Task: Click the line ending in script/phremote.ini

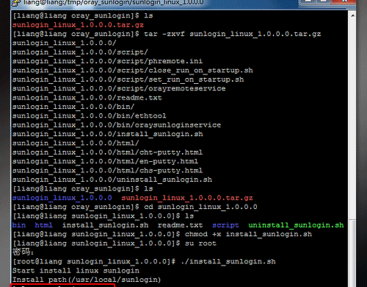Action: pos(107,61)
